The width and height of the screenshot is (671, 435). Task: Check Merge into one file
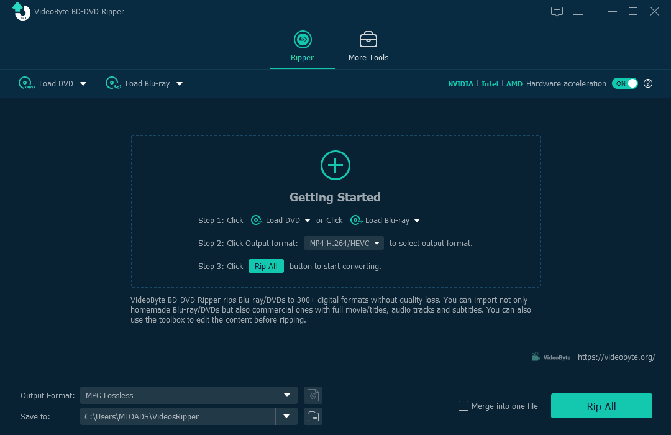(x=463, y=406)
